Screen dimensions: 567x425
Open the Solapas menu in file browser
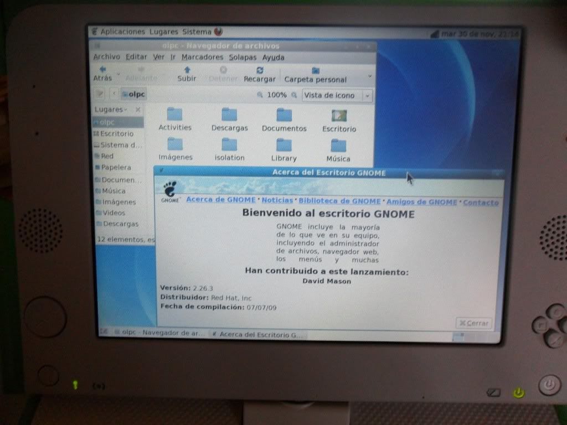pos(243,57)
